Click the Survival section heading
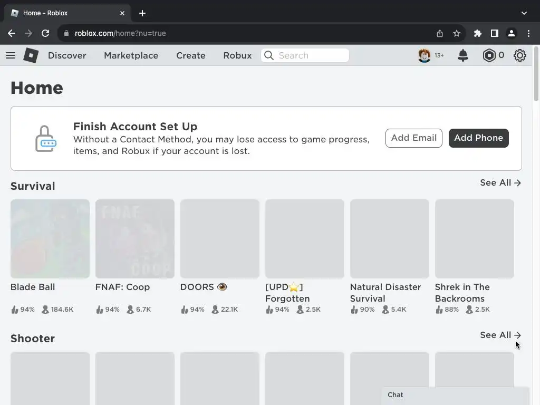 [33, 186]
